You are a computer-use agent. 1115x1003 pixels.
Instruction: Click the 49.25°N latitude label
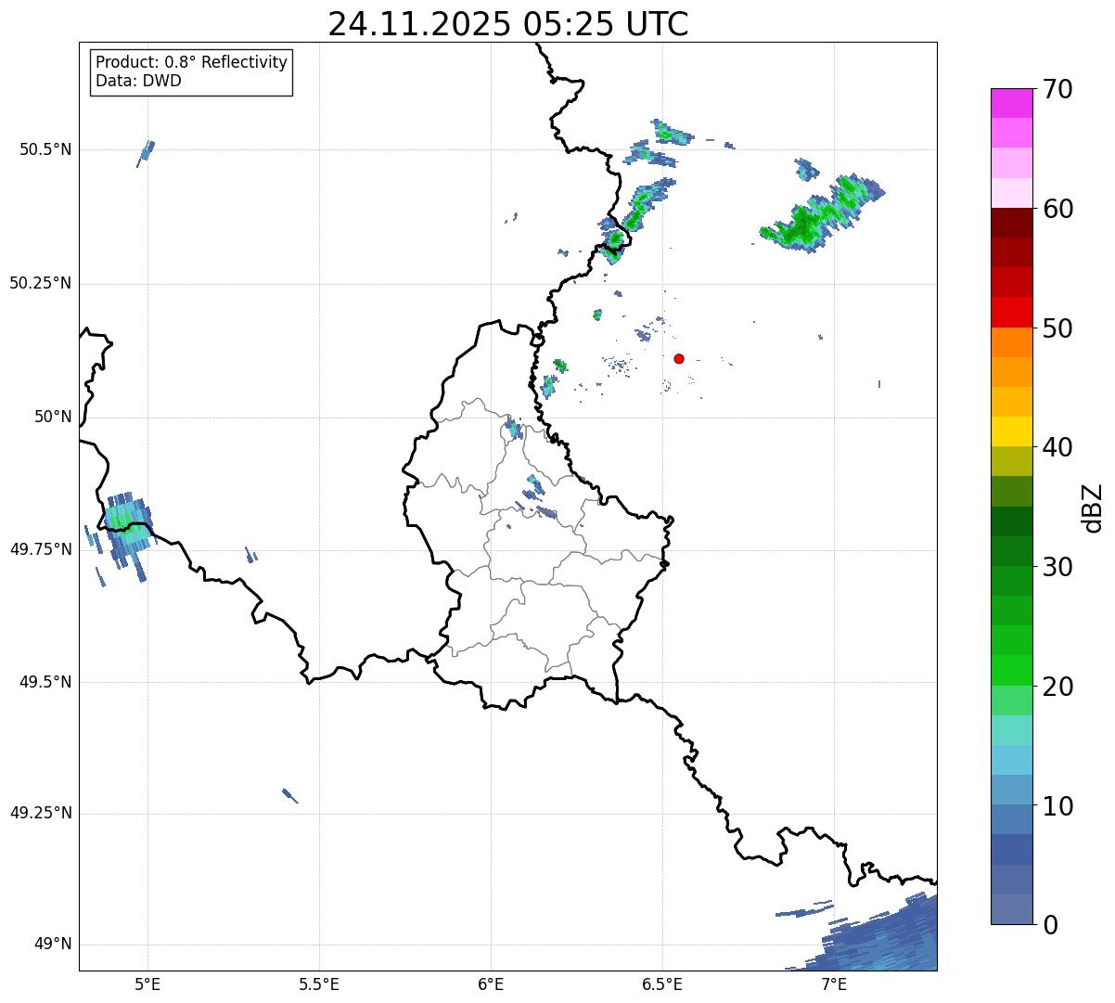pos(40,813)
